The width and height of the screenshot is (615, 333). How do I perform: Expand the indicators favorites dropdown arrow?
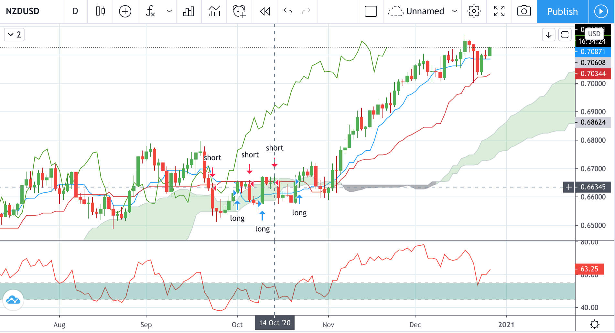(169, 11)
